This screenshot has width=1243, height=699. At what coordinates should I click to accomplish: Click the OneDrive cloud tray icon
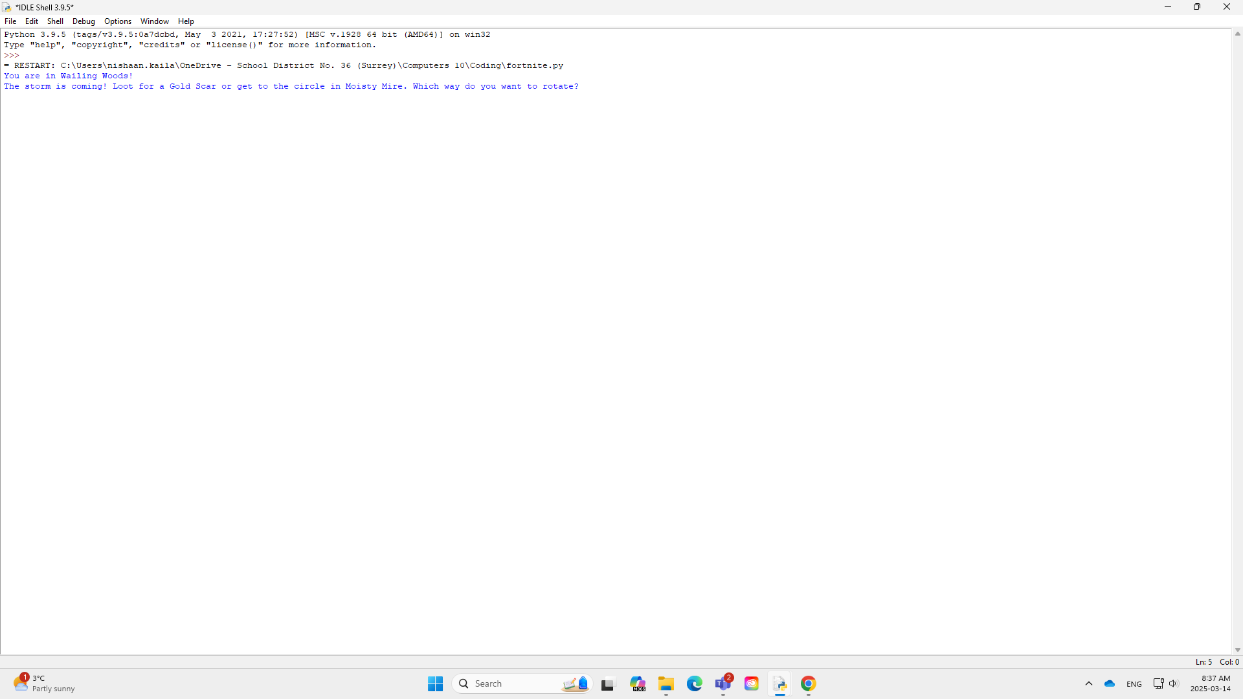[x=1110, y=683]
